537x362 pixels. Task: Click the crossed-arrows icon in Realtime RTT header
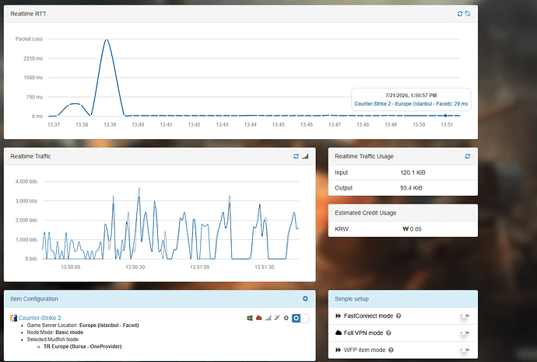point(468,14)
